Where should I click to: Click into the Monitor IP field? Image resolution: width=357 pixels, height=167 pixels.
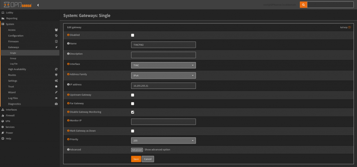(163, 122)
